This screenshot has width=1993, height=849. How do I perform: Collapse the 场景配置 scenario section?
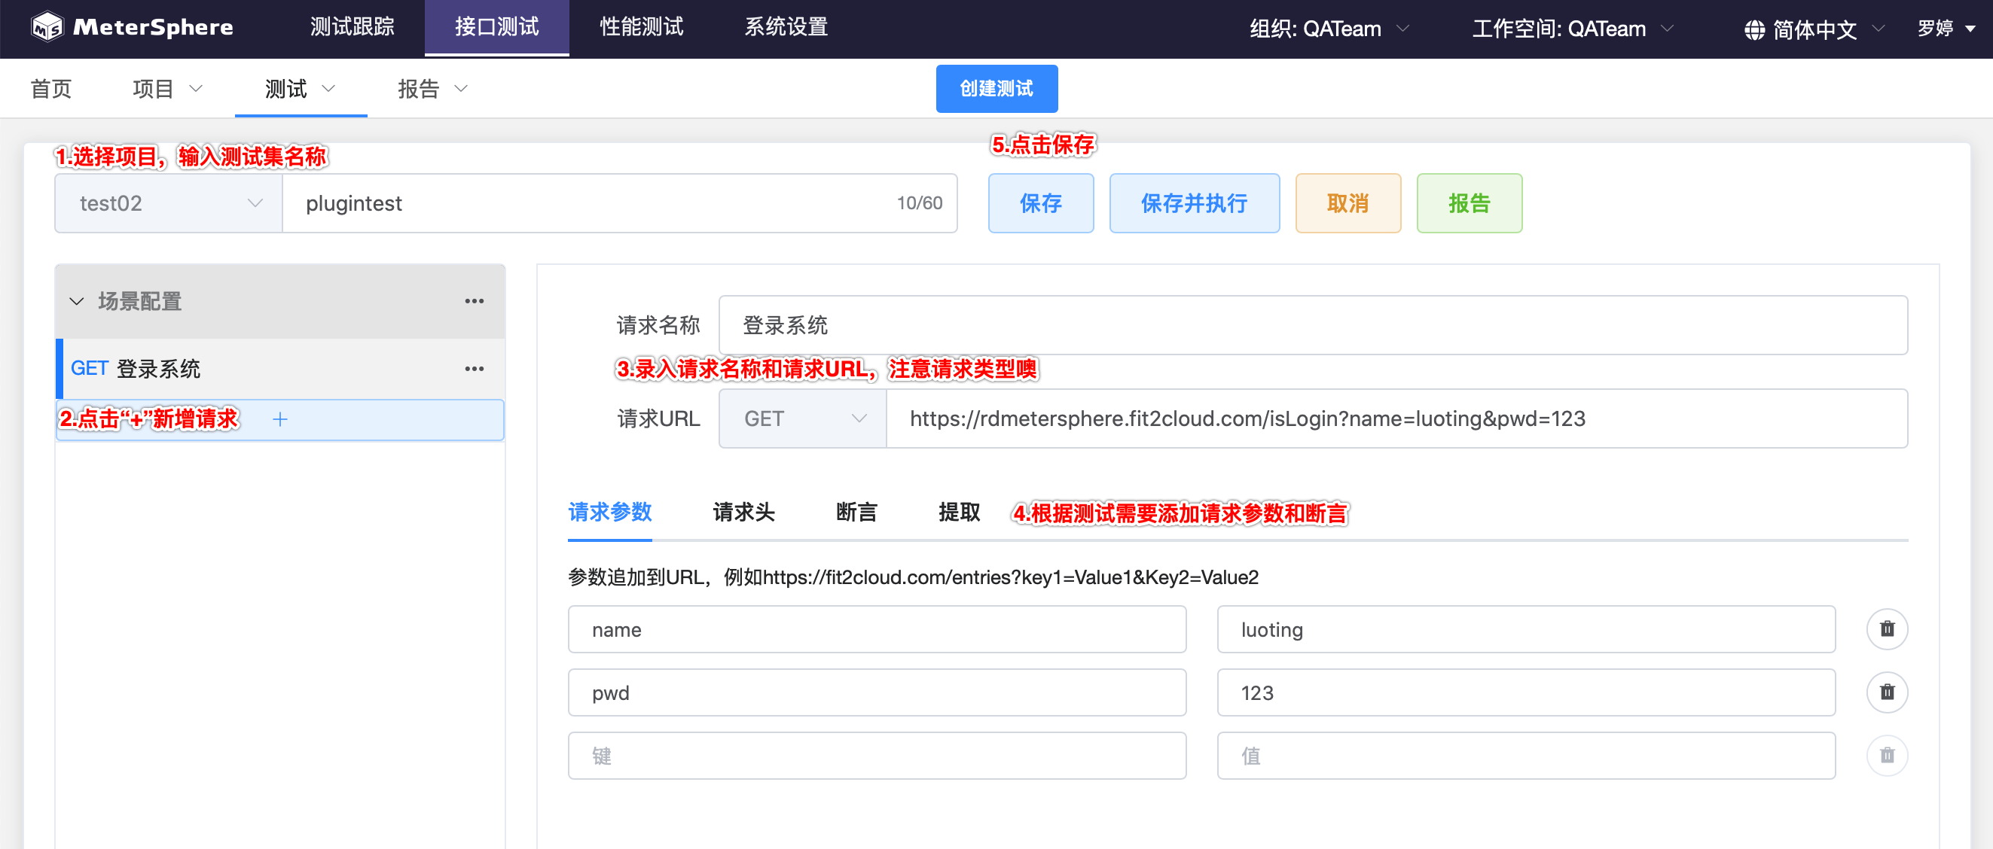77,301
